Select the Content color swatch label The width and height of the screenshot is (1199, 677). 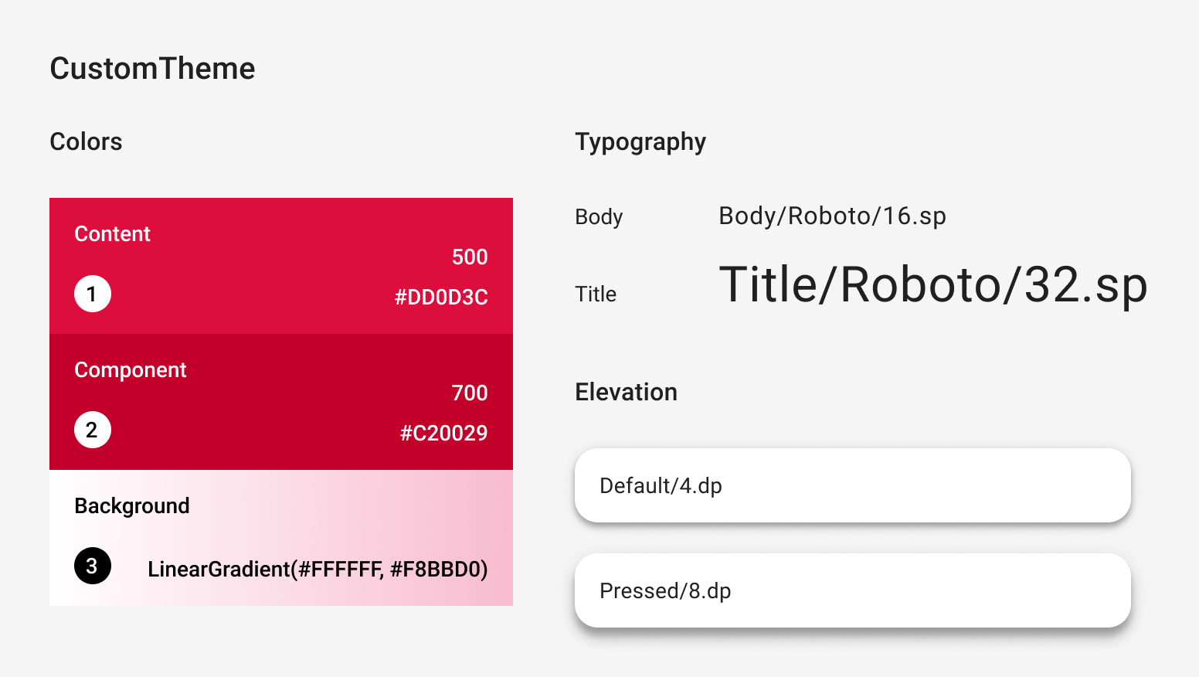[112, 233]
